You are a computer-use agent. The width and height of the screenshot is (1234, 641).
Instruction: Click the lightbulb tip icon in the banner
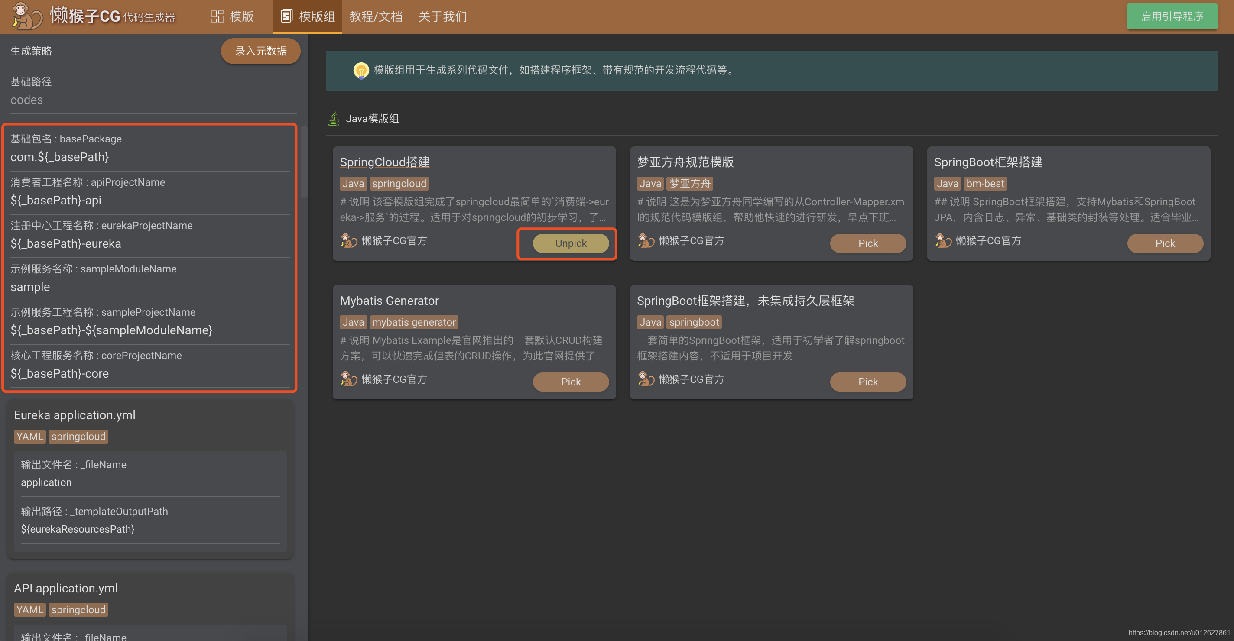coord(361,70)
